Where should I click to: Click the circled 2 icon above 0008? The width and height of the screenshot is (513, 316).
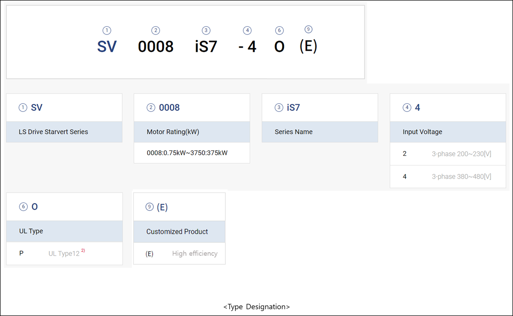(x=155, y=30)
